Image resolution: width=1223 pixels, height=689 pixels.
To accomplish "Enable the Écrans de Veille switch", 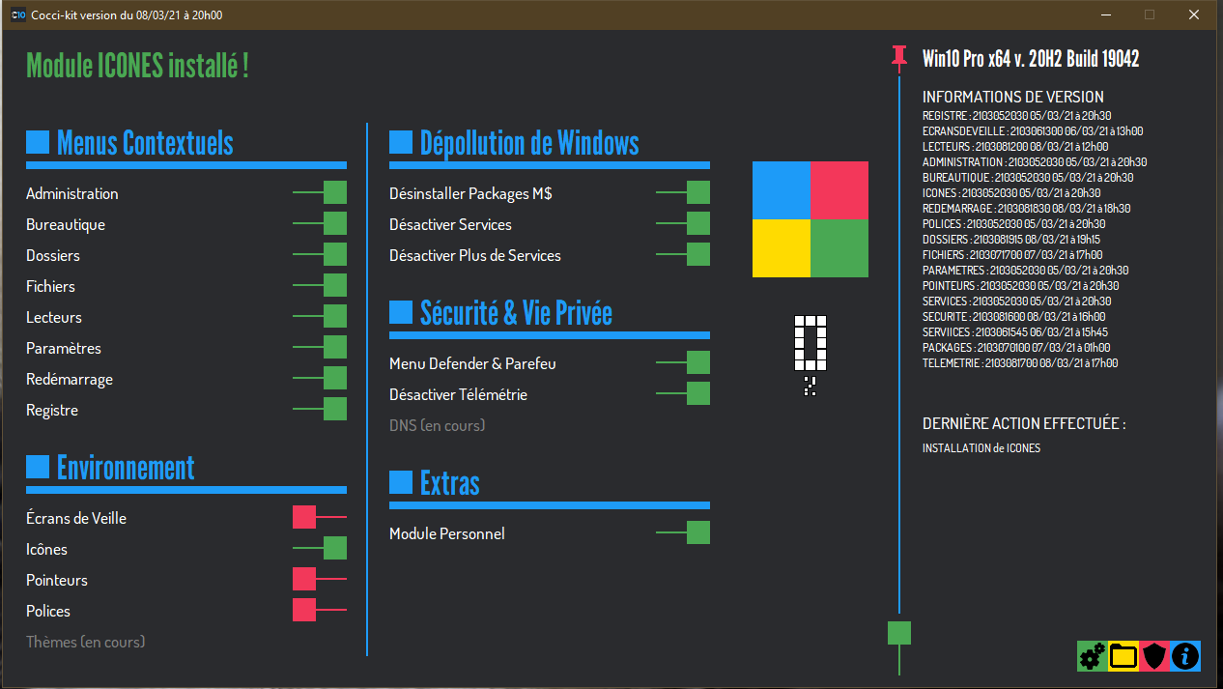I will click(320, 517).
